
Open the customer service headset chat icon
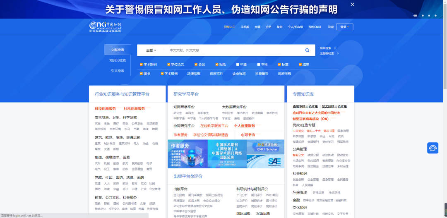pos(433,148)
